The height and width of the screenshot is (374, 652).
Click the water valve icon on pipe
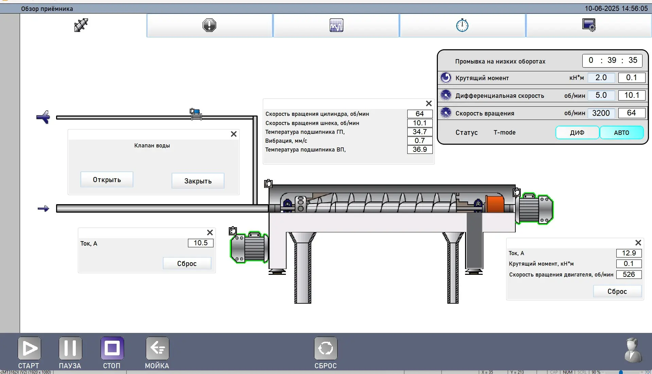coord(195,114)
